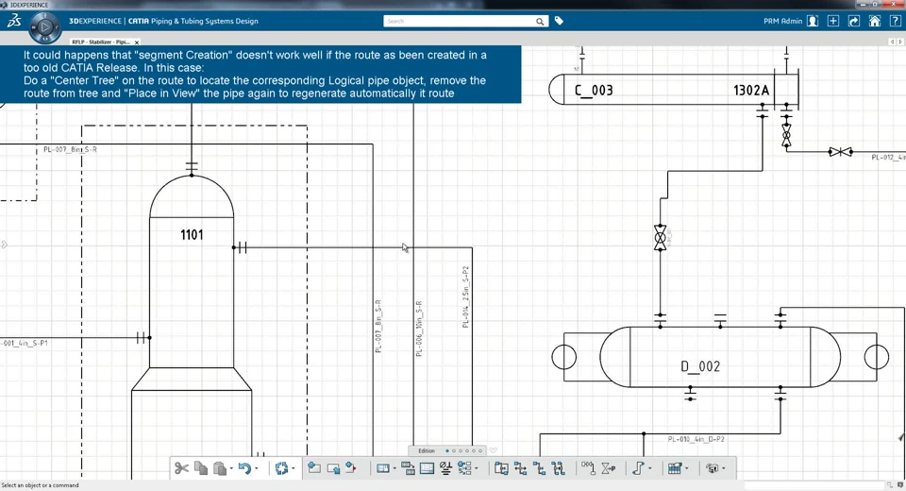906x491 pixels.
Task: Select the third section dot beside Edition
Action: pyautogui.click(x=461, y=450)
